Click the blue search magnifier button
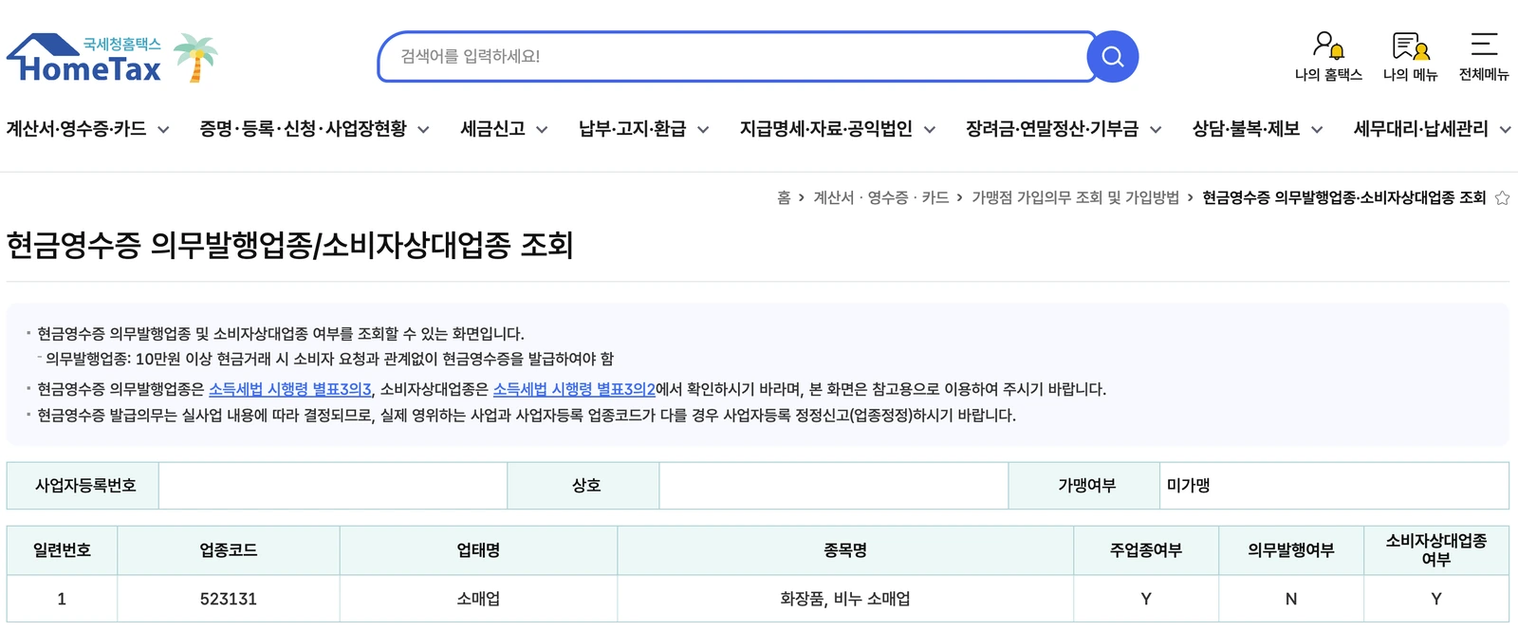 coord(1112,57)
